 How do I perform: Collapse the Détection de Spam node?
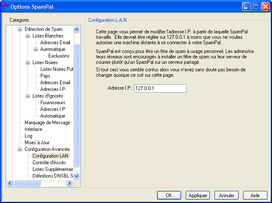20,29
